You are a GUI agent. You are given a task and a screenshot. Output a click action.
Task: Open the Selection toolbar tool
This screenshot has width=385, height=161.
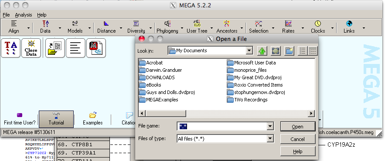[x=259, y=27]
